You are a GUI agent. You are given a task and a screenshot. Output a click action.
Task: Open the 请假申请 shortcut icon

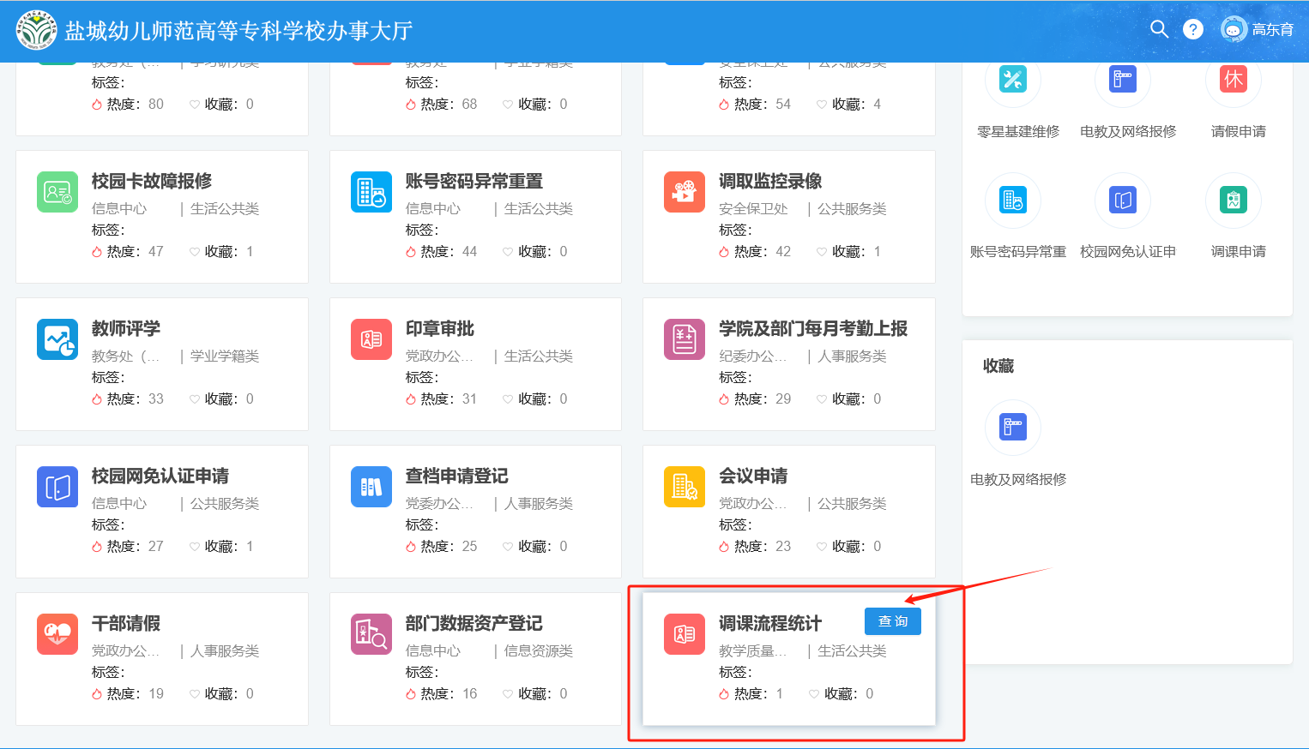(1234, 80)
